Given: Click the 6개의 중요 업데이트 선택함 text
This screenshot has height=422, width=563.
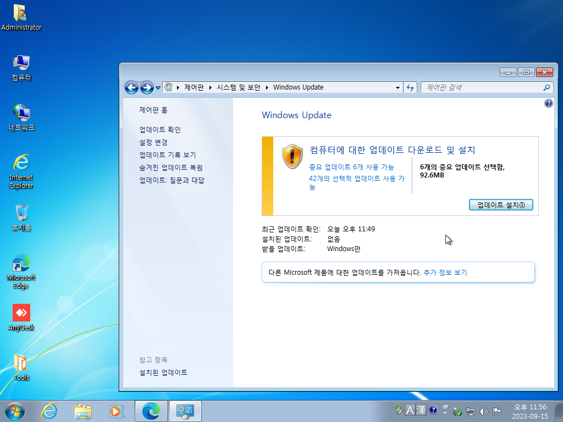Looking at the screenshot, I should point(462,167).
